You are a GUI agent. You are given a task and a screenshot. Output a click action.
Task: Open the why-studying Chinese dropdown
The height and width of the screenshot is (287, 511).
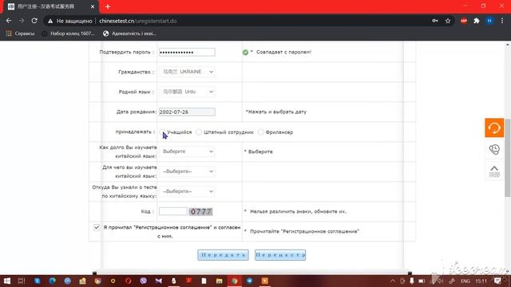187,171
